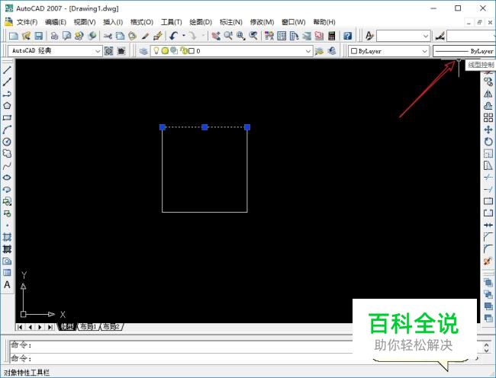Image resolution: width=496 pixels, height=378 pixels.
Task: Select the Multiline Text A tool
Action: (x=7, y=285)
